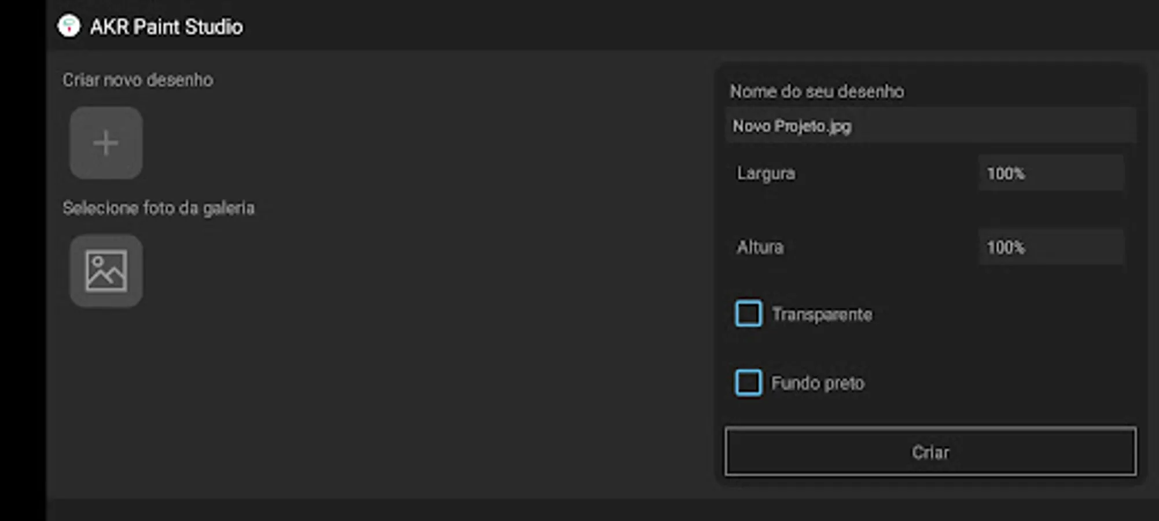This screenshot has width=1159, height=521.
Task: Click the Fundo preto label text
Action: [818, 383]
